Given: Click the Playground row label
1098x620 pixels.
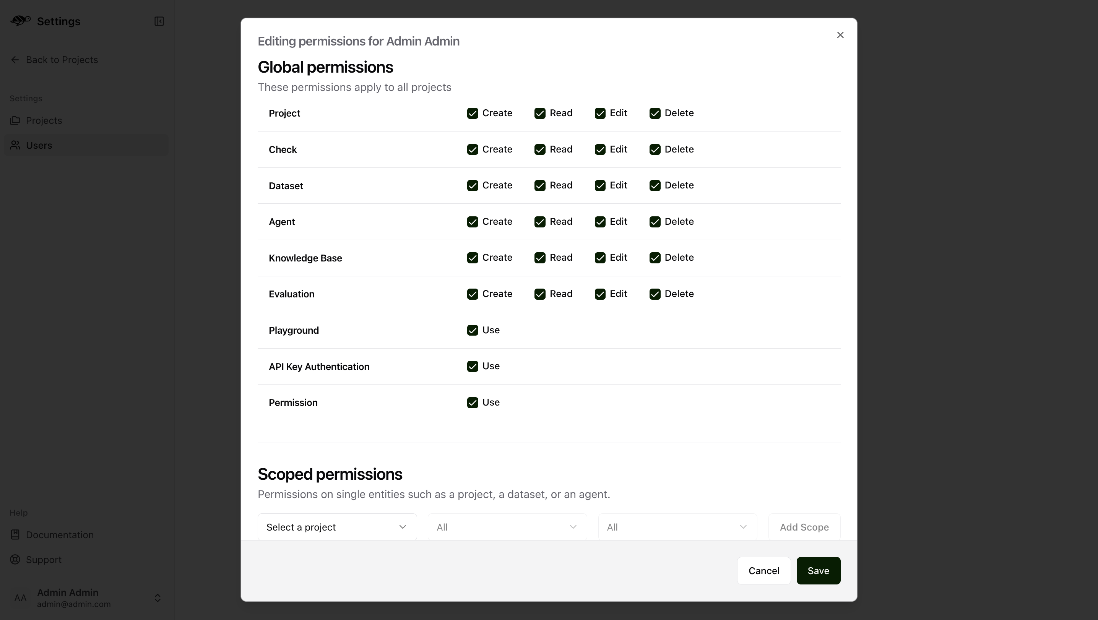Looking at the screenshot, I should tap(294, 331).
